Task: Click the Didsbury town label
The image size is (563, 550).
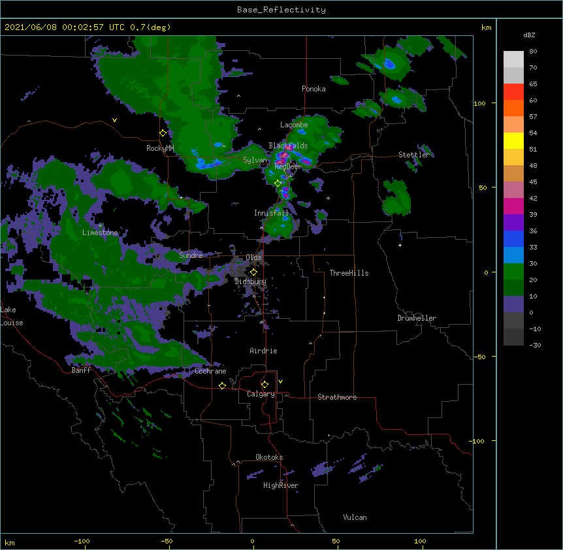Action: [251, 282]
